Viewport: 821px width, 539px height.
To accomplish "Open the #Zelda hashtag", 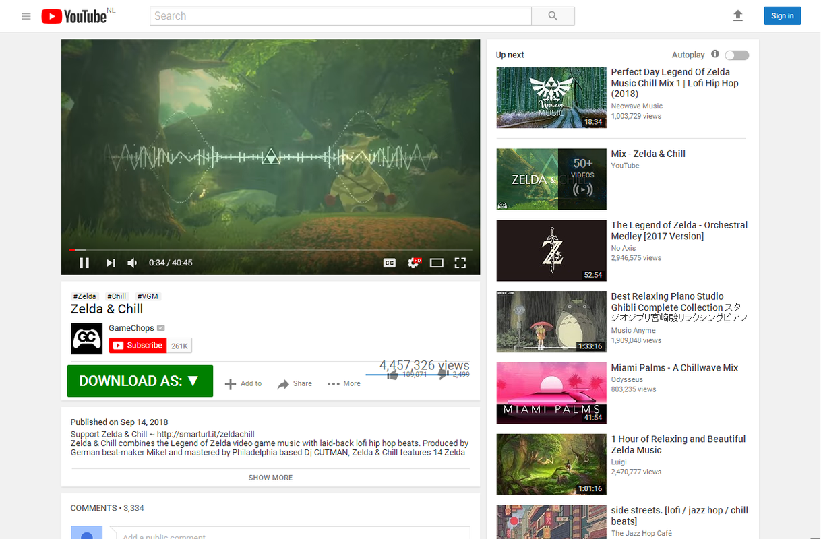I will click(85, 296).
